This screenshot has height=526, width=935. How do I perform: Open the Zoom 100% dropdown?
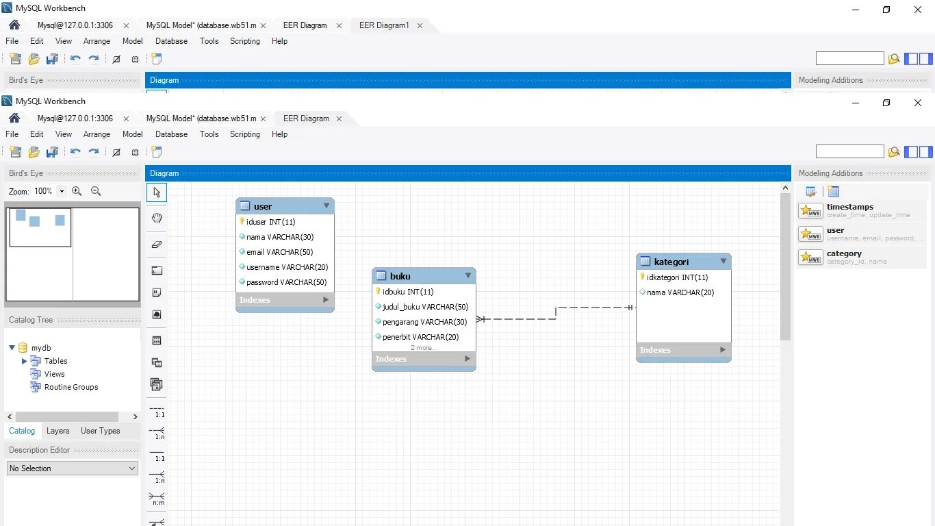tap(62, 191)
